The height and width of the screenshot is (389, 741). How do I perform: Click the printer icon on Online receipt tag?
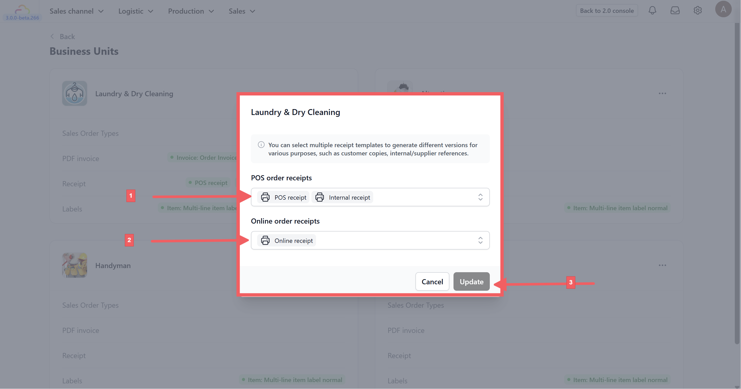[265, 240]
